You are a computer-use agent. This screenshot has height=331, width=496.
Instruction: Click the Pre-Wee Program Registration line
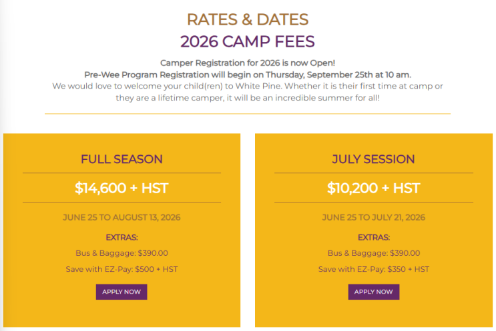[x=247, y=74]
